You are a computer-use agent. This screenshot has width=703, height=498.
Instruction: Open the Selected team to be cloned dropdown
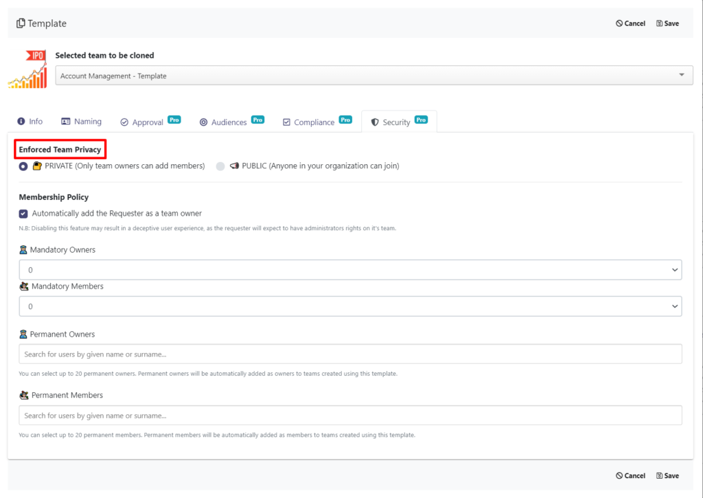point(374,76)
